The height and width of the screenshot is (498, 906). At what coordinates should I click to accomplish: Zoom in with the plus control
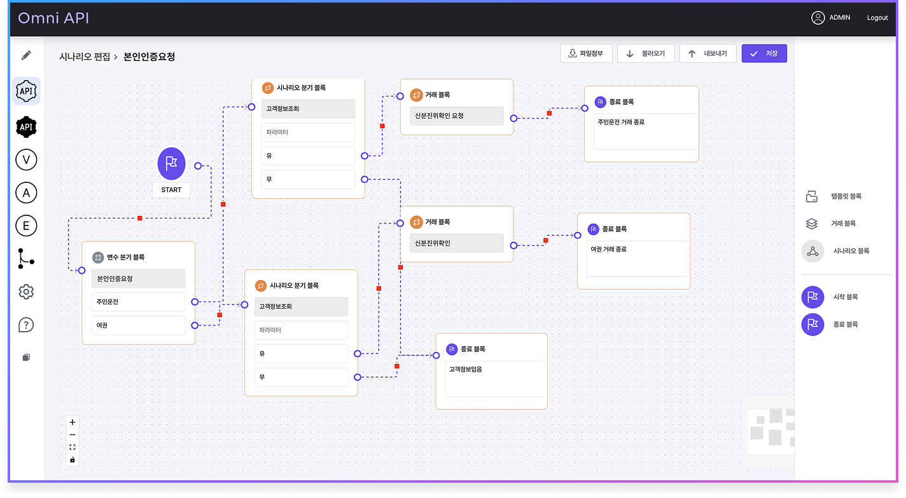click(x=73, y=422)
